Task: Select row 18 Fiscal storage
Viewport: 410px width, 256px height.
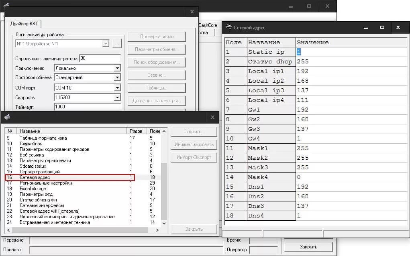Action: pyautogui.click(x=83, y=189)
